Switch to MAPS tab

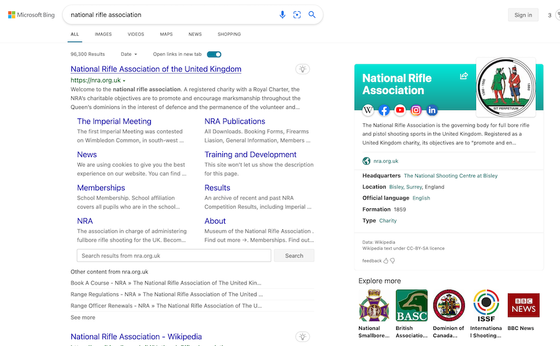(x=166, y=34)
